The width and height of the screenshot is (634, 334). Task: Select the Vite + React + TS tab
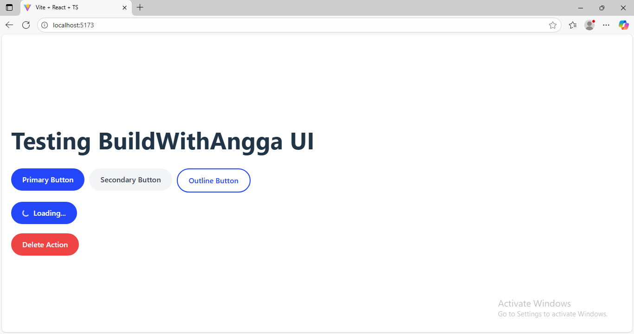(70, 7)
